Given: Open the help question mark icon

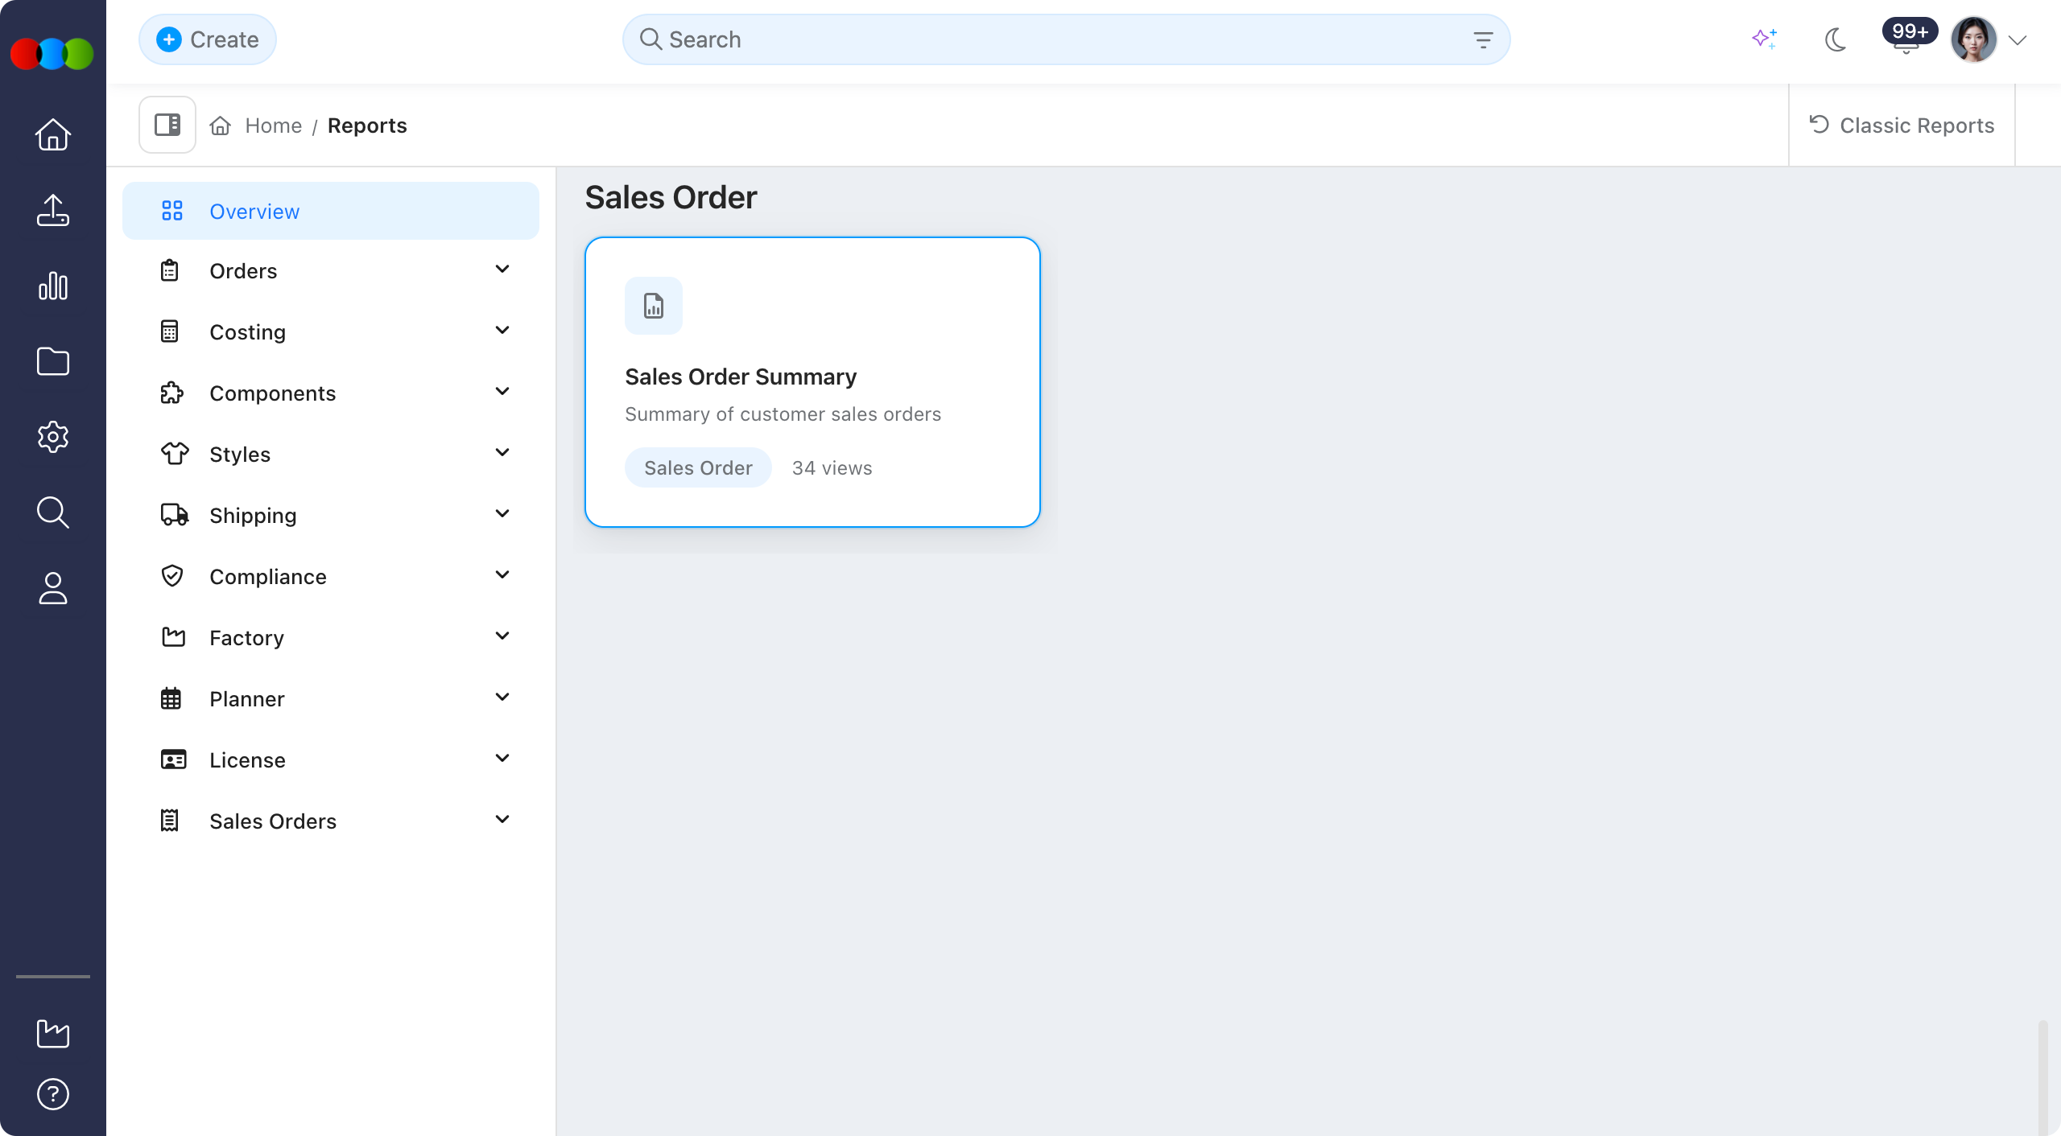Looking at the screenshot, I should (x=53, y=1094).
